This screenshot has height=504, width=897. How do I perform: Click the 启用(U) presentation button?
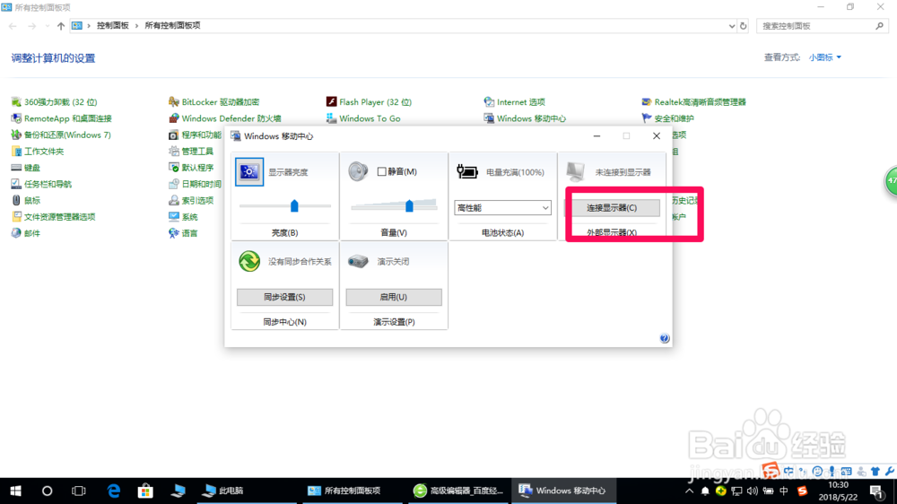pyautogui.click(x=394, y=297)
